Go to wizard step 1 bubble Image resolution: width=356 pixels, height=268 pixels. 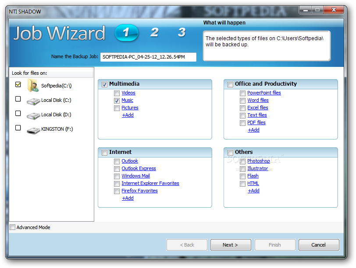click(126, 33)
